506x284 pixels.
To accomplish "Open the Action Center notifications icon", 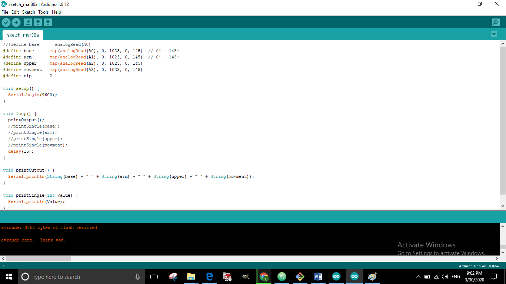I will pyautogui.click(x=494, y=277).
